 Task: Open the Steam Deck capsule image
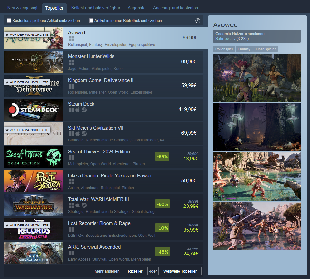tap(34, 110)
